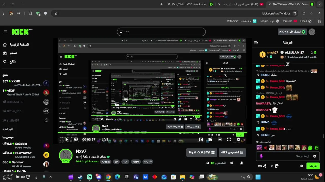Focus the Kick search field

(161, 32)
